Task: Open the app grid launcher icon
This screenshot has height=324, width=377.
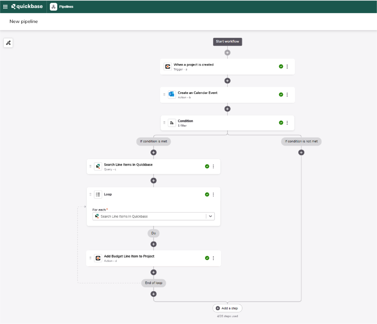Action: pyautogui.click(x=5, y=6)
